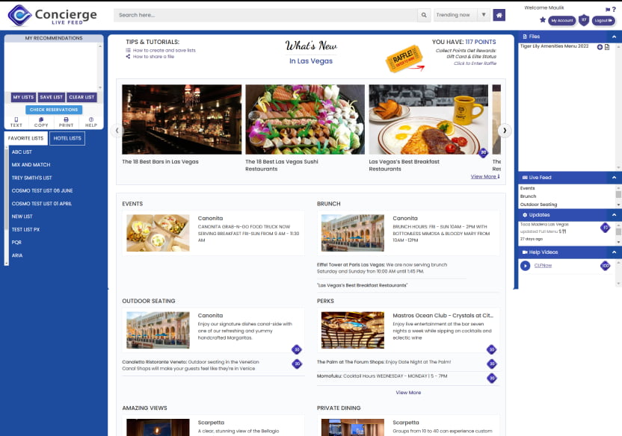Click points badge beside Toca Madera update
This screenshot has height=436, width=622.
[x=605, y=228]
